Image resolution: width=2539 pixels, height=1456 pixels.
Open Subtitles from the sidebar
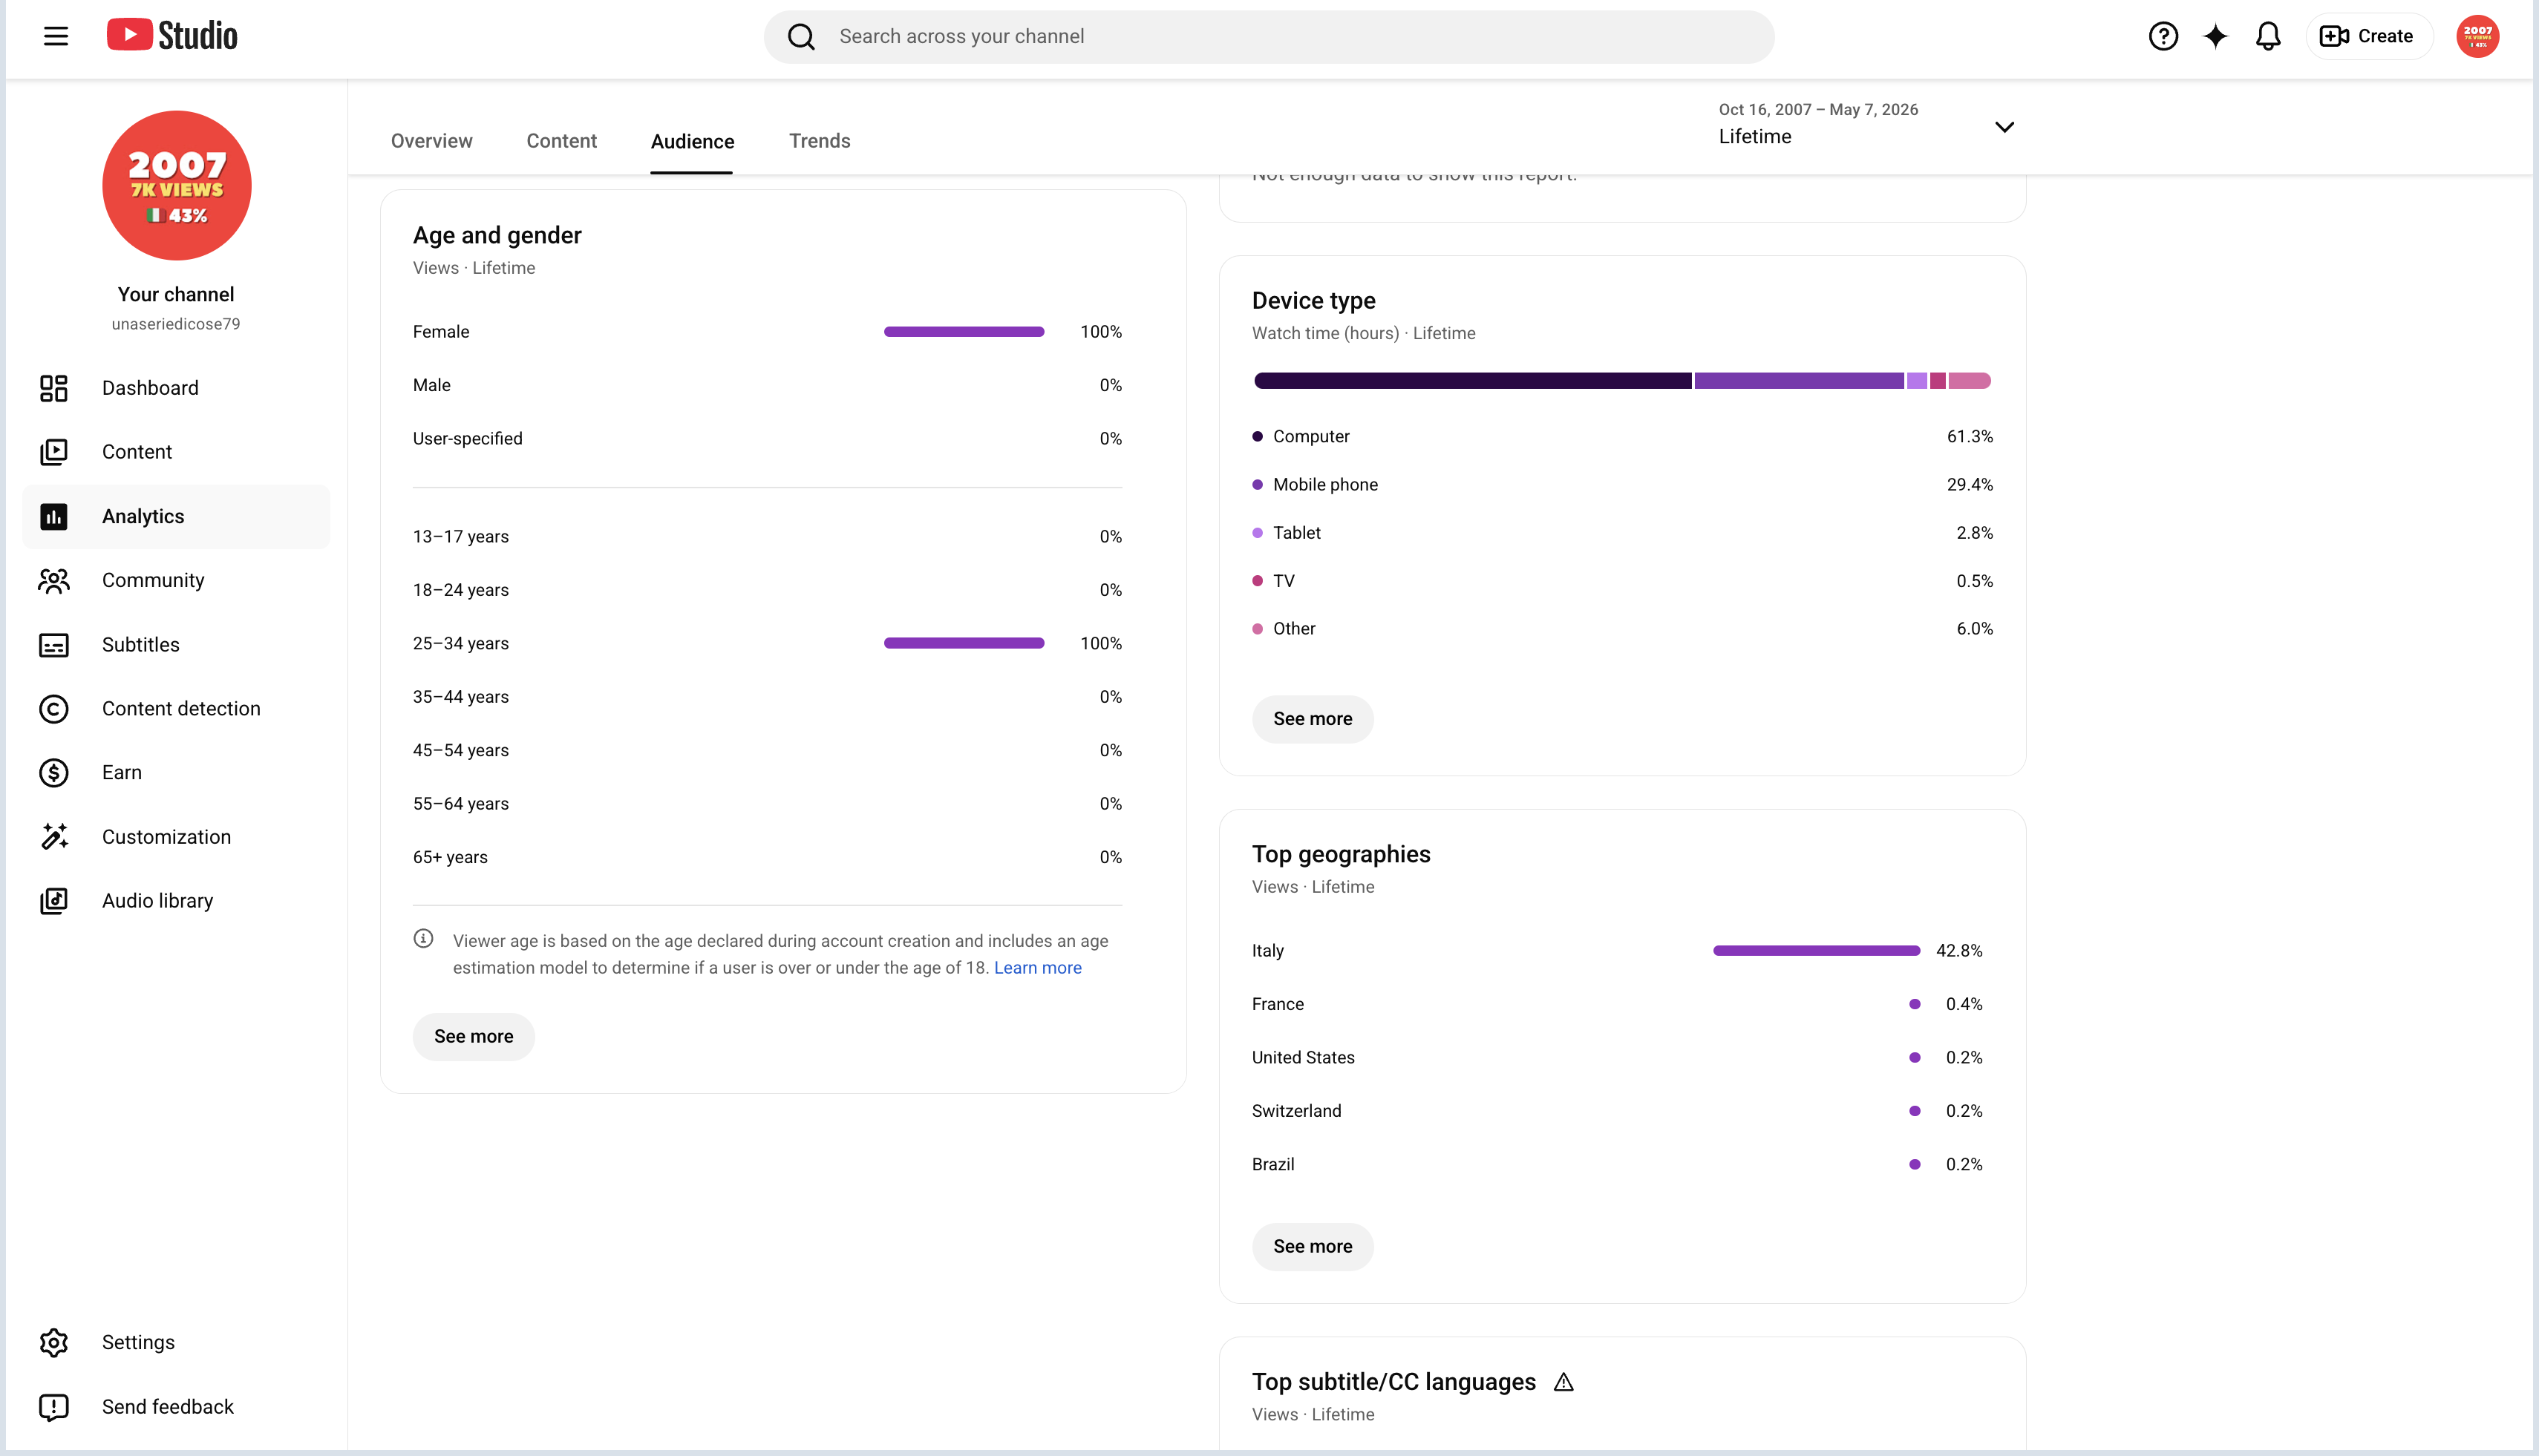(x=176, y=645)
